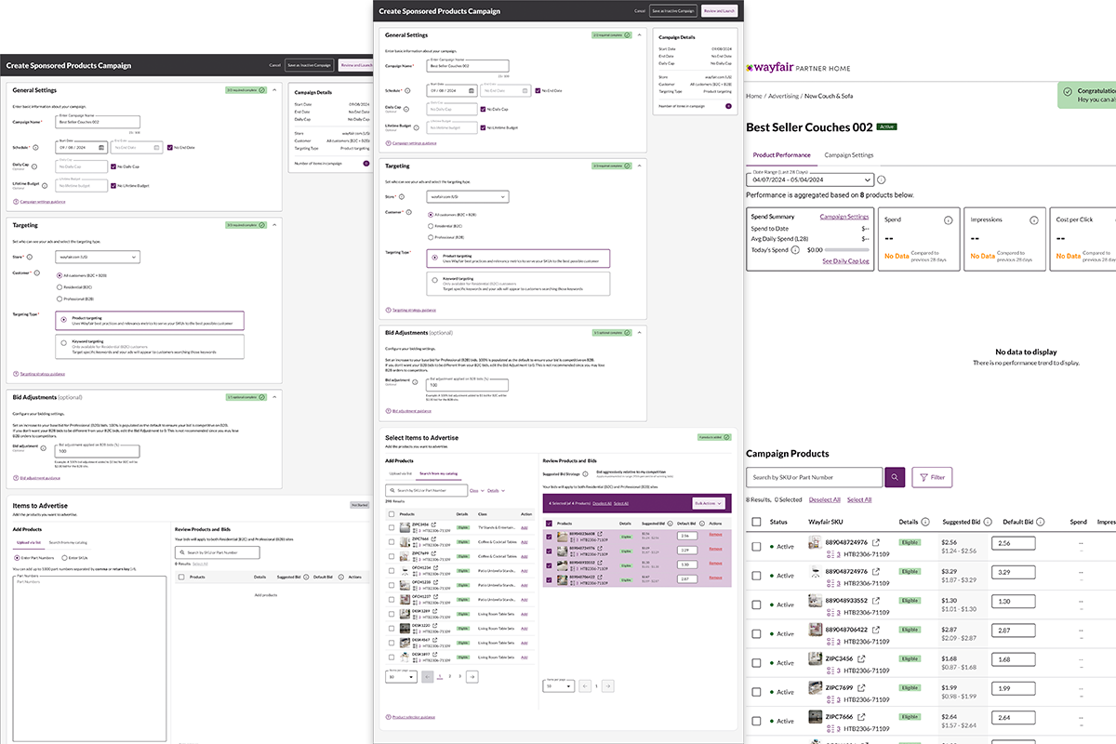
Task: Open the external link icon beside ZIPC7666 in Campaign Products
Action: pyautogui.click(x=861, y=717)
